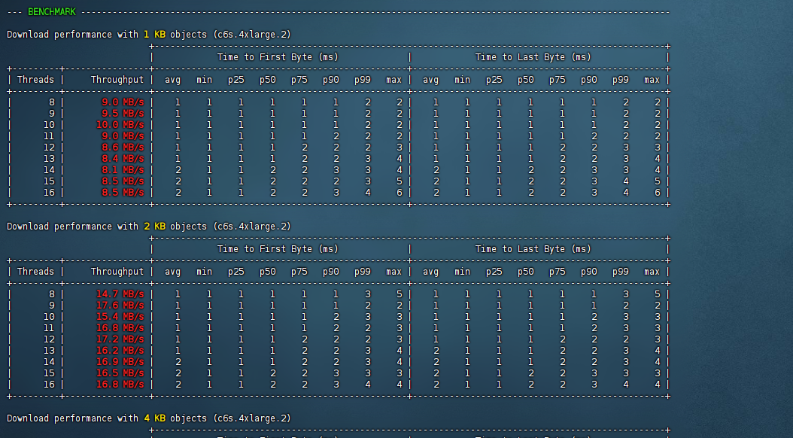The width and height of the screenshot is (793, 438).
Task: Click 8.5 MB/s in the 15-thread row
Action: click(123, 181)
